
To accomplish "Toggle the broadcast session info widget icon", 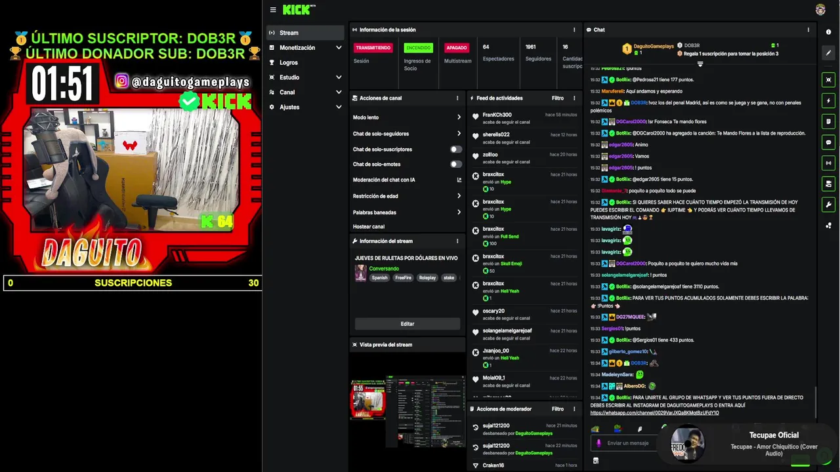I will (828, 163).
